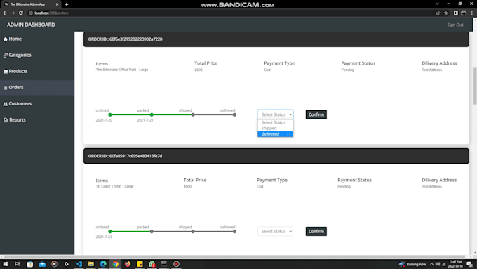
Task: Open Windows Start menu
Action: tap(5, 264)
